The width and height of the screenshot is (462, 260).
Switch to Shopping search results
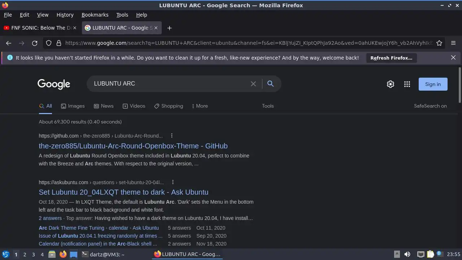pos(168,106)
